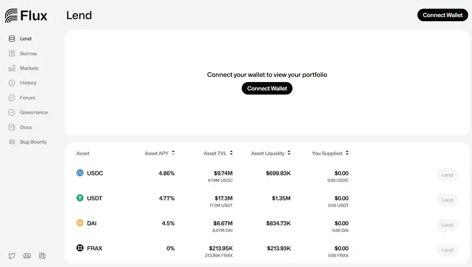
Task: Click Connect Wallet in portfolio panel
Action: (x=267, y=89)
